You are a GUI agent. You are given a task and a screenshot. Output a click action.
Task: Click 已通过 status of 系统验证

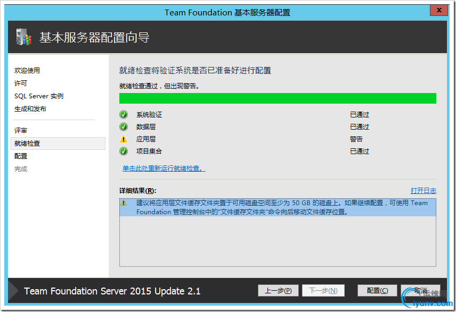[x=360, y=115]
